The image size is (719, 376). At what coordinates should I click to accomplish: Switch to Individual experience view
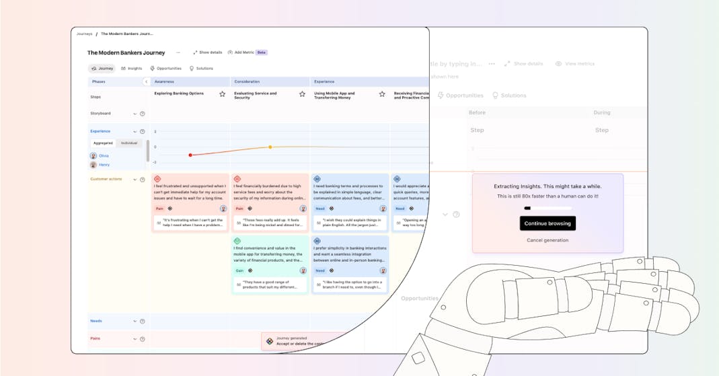point(129,143)
